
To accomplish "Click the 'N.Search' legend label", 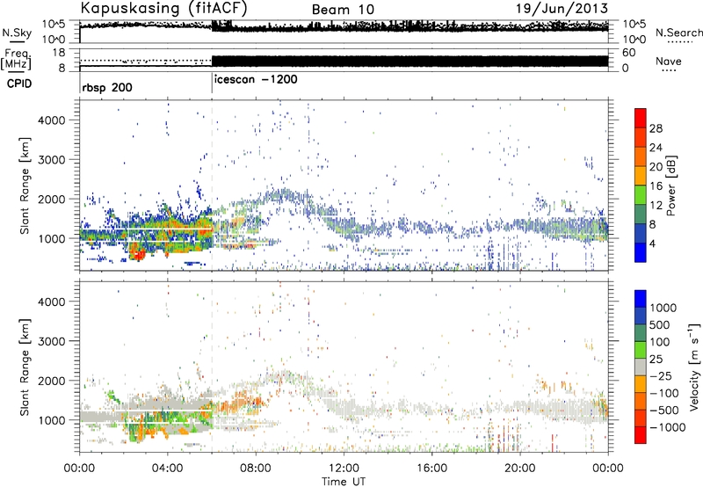I will pos(678,33).
